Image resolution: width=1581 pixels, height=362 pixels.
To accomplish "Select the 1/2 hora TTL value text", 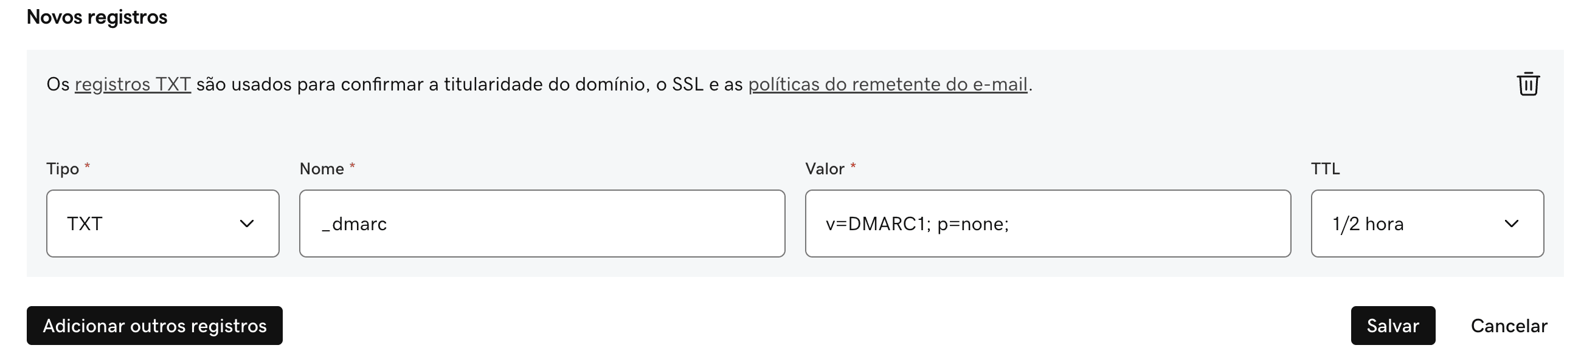I will point(1368,224).
